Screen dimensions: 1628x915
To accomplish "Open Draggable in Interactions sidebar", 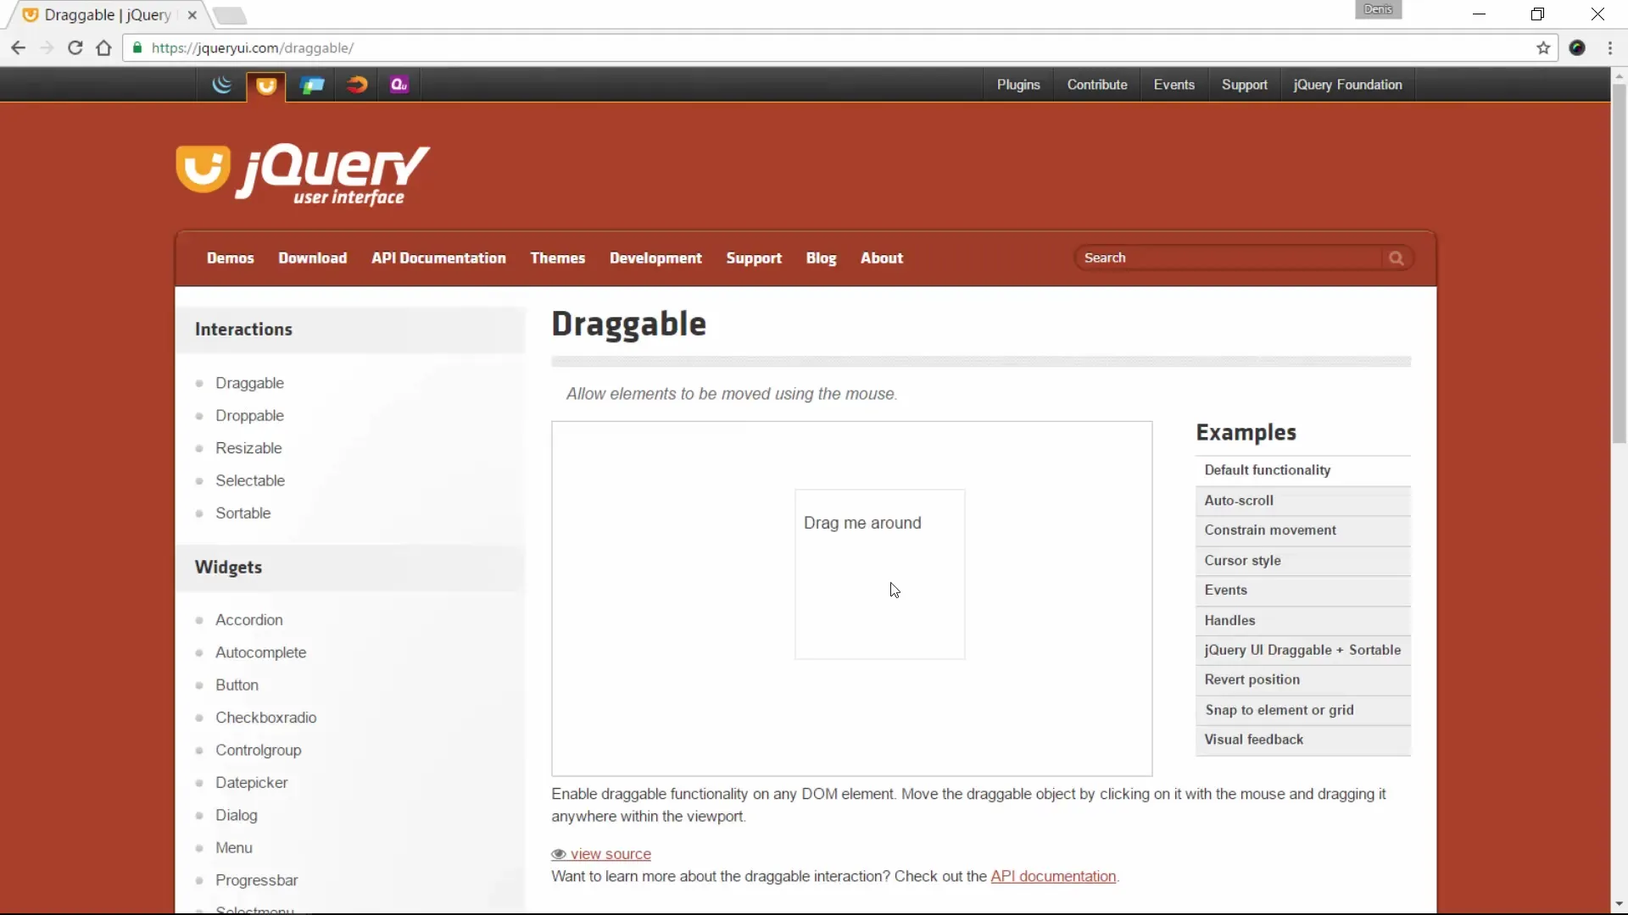I will pyautogui.click(x=249, y=383).
